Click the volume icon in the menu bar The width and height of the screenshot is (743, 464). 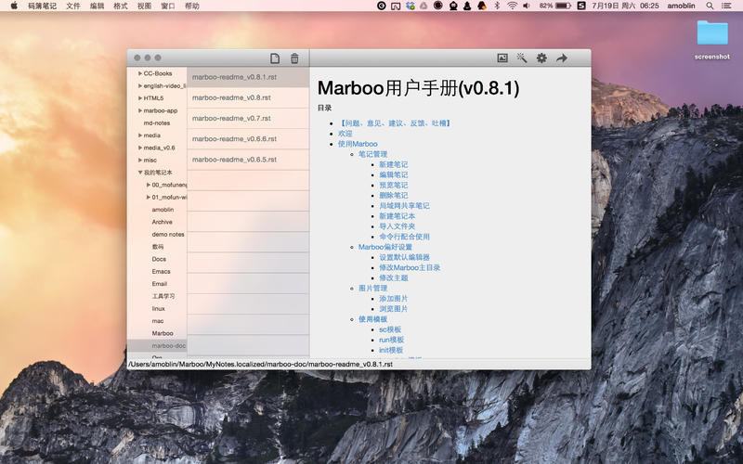527,6
